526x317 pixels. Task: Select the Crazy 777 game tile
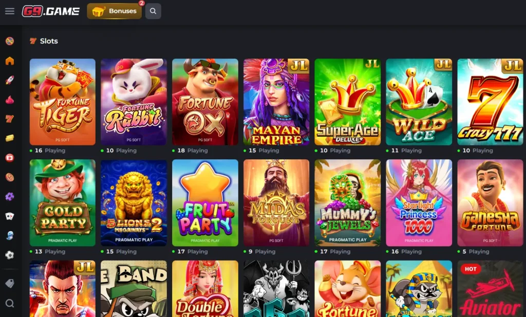click(x=490, y=102)
